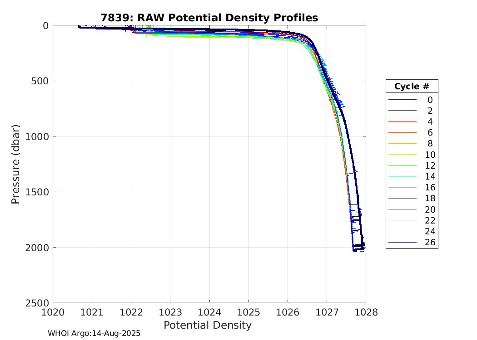Click the plot title '7839: RAW Potential Density Profiles'
This screenshot has width=477, height=340.
(209, 18)
